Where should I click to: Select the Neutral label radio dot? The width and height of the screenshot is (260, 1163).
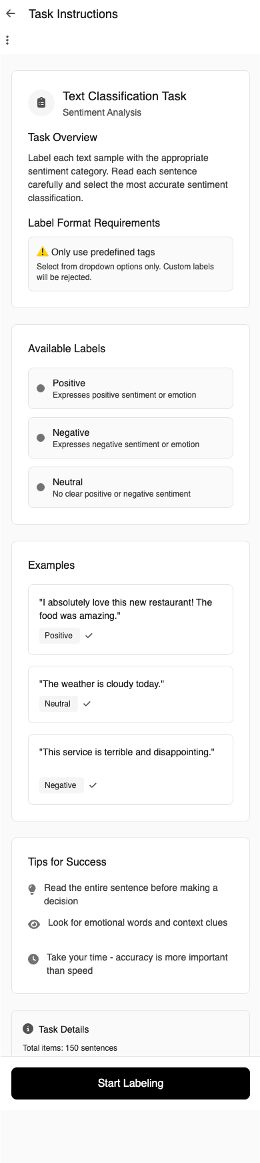[41, 487]
